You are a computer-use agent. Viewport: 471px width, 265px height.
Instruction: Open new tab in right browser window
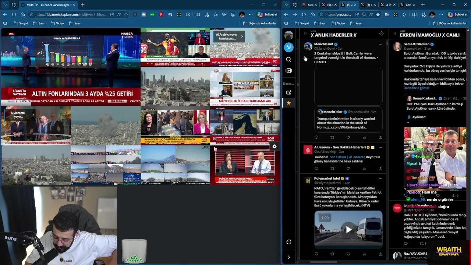(422, 5)
